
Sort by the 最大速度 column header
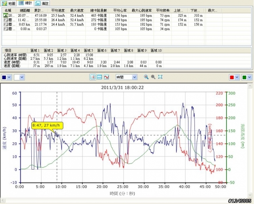point(76,11)
